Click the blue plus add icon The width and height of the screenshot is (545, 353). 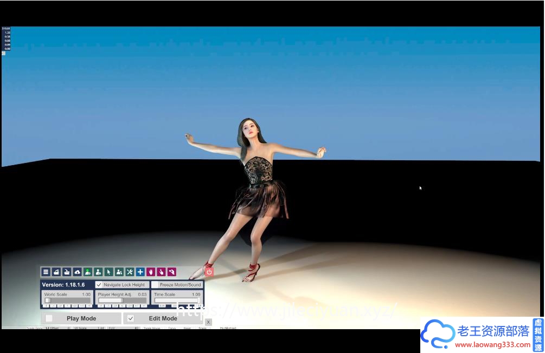(140, 272)
